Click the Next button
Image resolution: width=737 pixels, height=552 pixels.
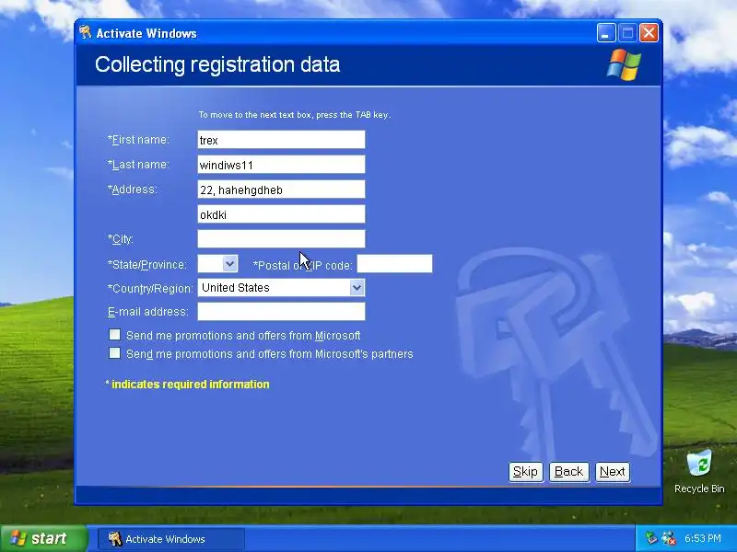tap(612, 472)
